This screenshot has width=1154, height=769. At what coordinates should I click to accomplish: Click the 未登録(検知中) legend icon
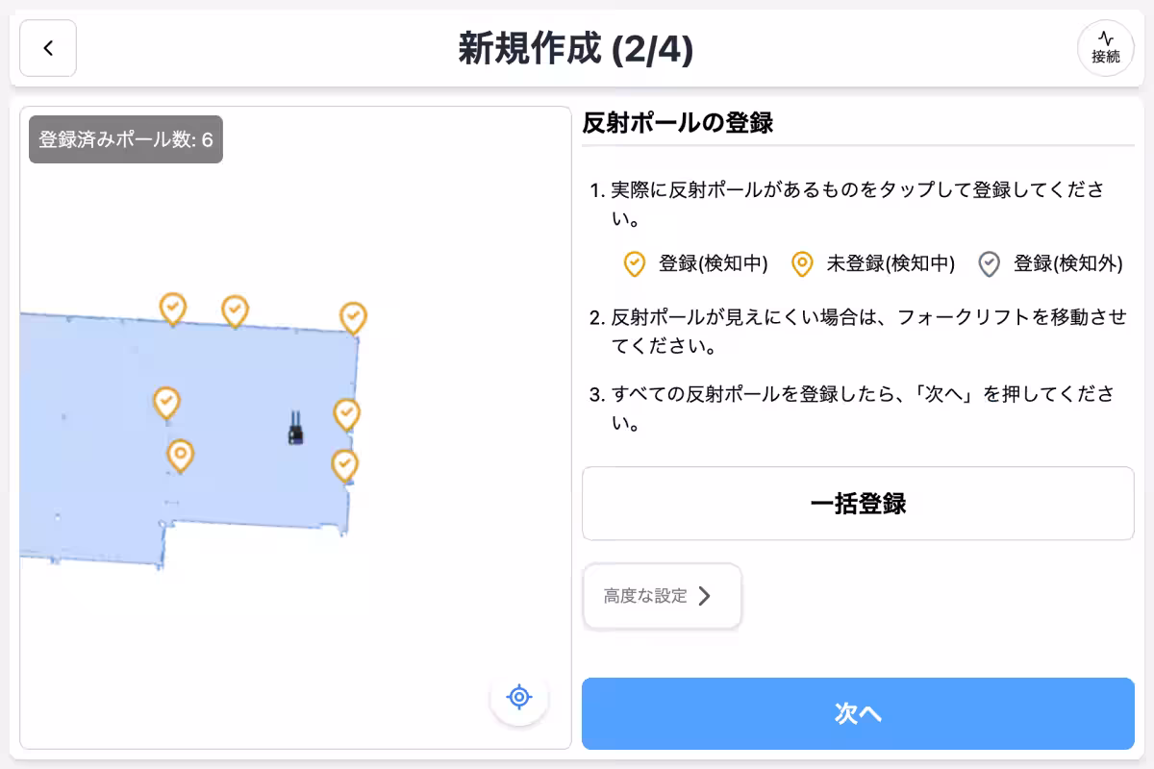click(803, 263)
